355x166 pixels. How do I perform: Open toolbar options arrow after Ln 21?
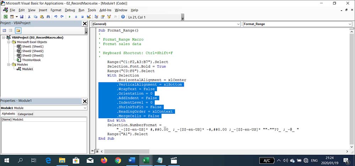(x=183, y=17)
